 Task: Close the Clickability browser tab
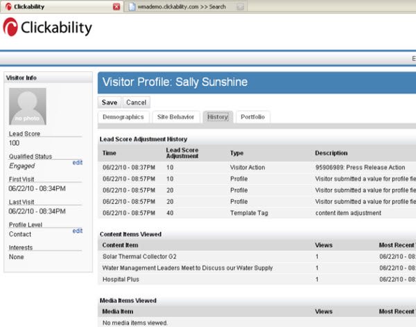pos(116,7)
